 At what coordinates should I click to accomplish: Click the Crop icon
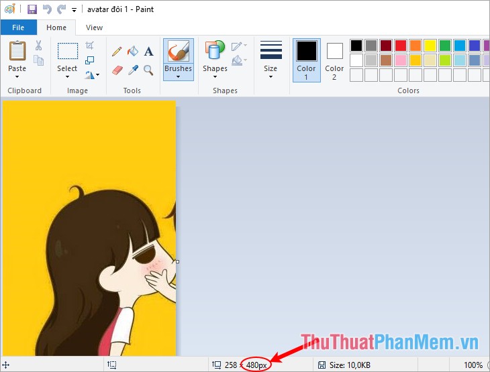(x=90, y=46)
